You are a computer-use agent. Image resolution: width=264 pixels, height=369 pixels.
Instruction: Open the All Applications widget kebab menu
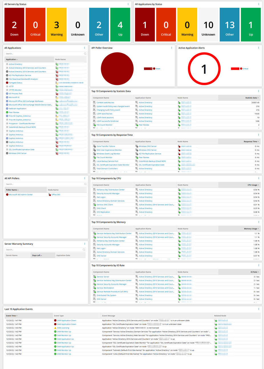coord(84,48)
